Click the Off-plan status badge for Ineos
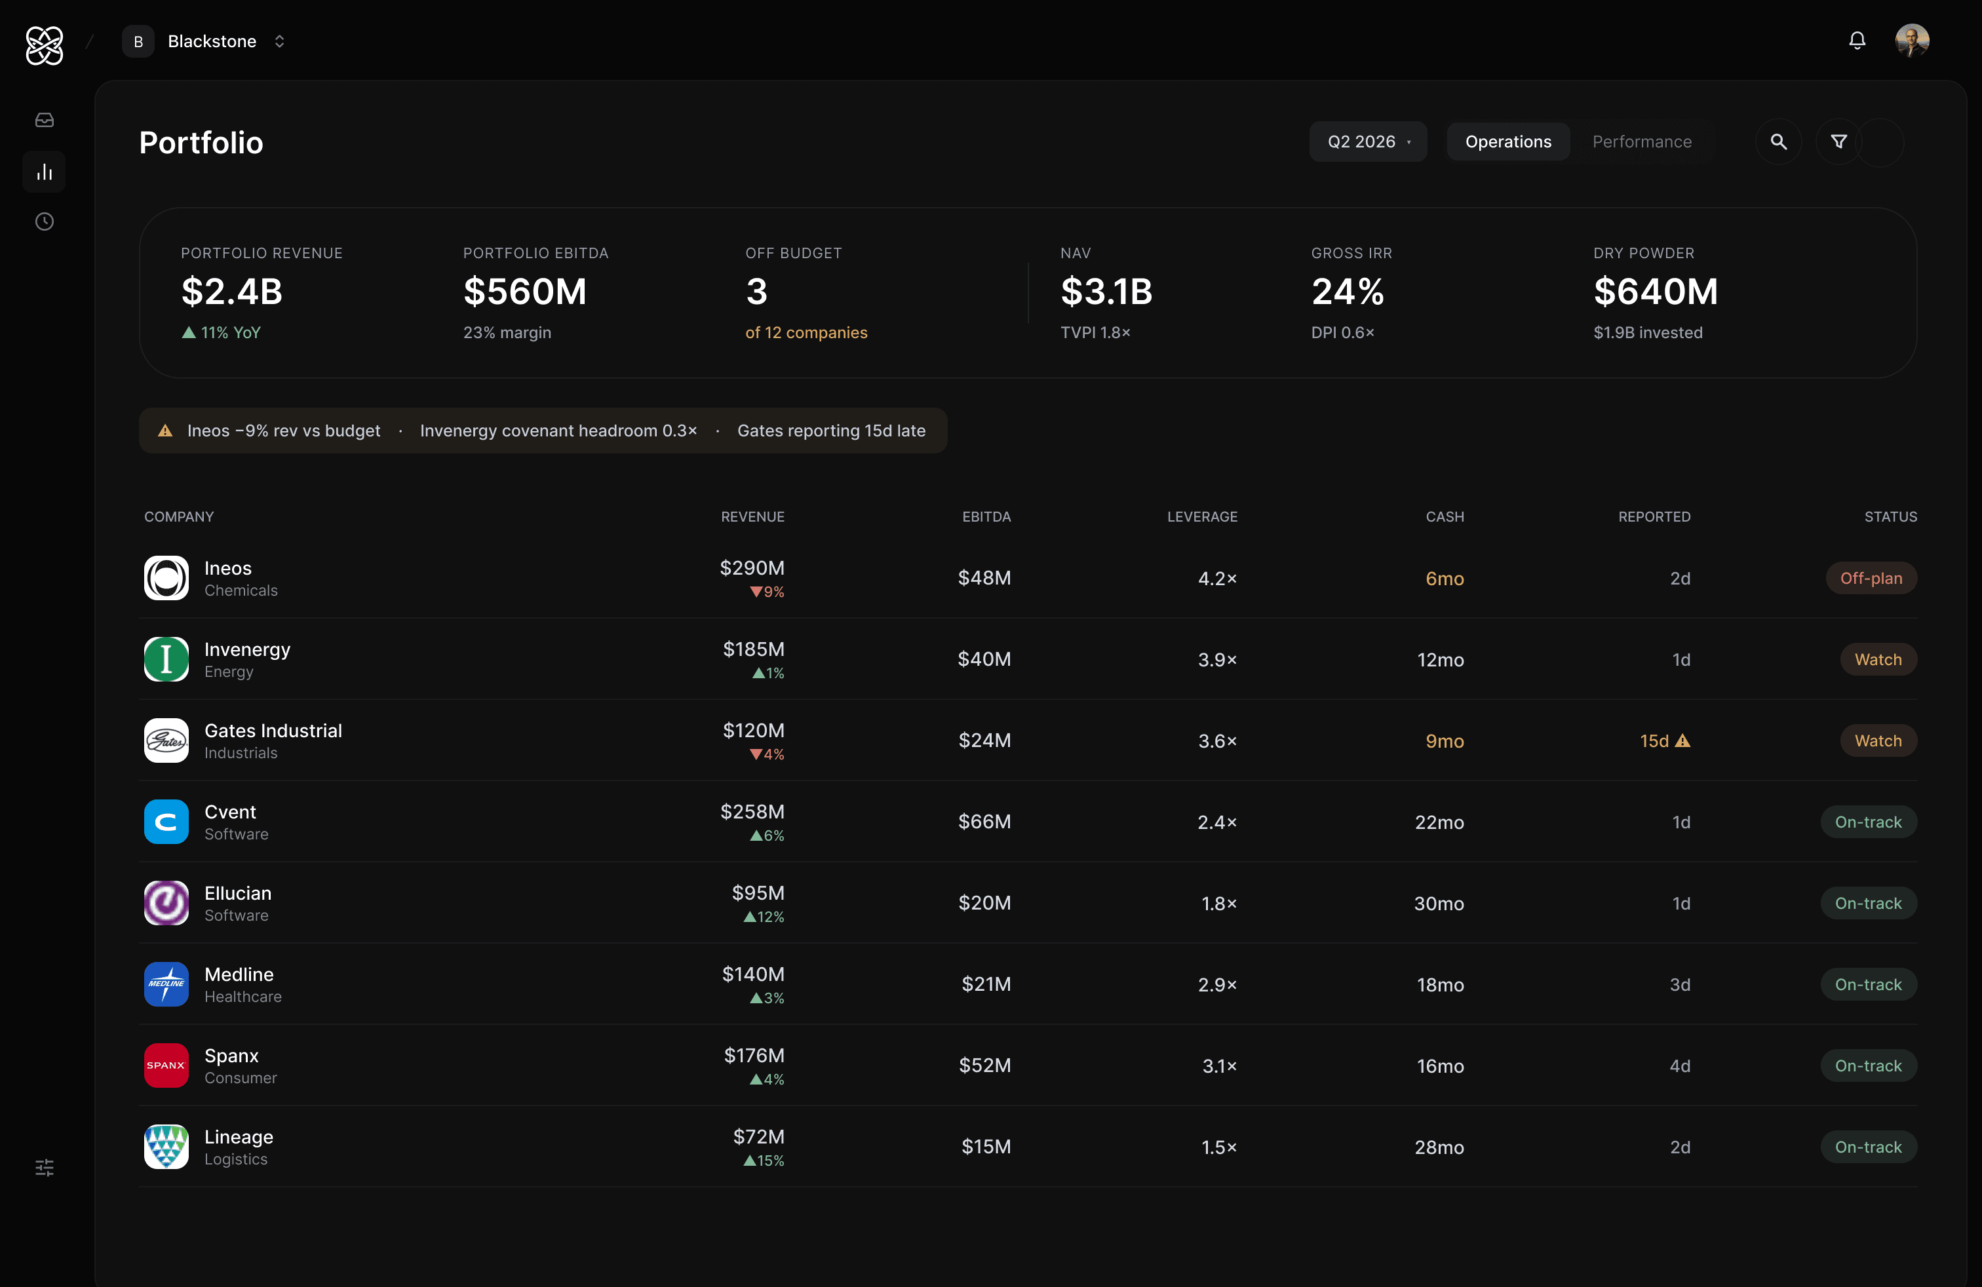Viewport: 1982px width, 1287px height. coord(1871,579)
